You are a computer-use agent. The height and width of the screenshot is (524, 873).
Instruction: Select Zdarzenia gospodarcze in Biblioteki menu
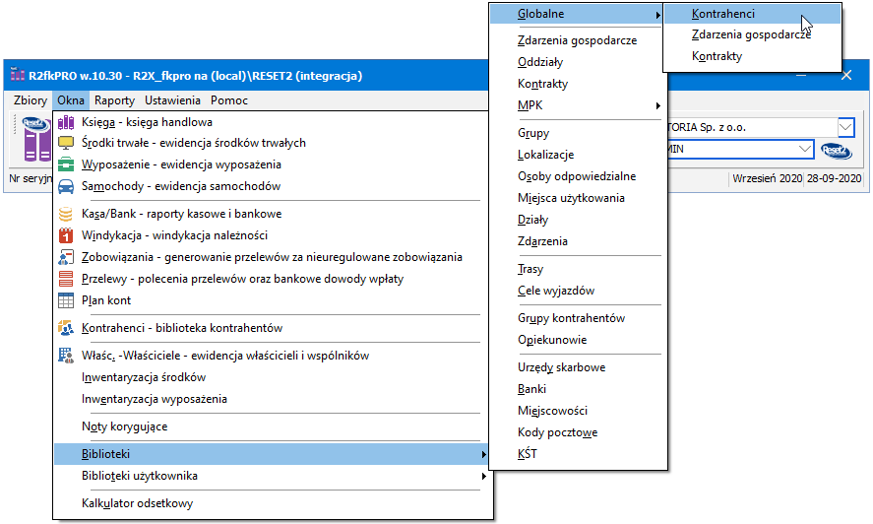click(x=576, y=40)
